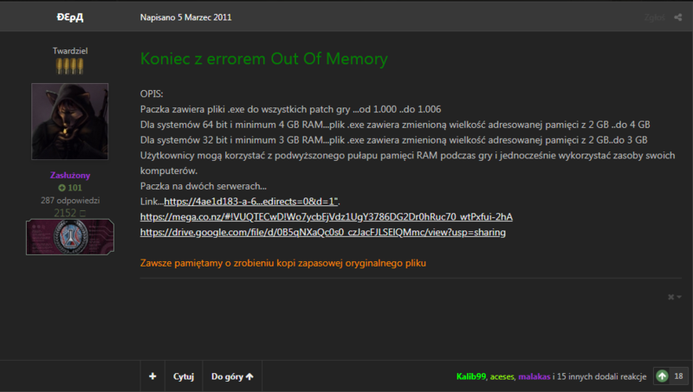The image size is (693, 392).
Task: Open the Kalib99 user profile
Action: pos(470,377)
